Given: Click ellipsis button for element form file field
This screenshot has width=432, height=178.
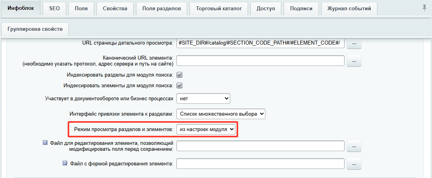Looking at the screenshot, I should 354,164.
